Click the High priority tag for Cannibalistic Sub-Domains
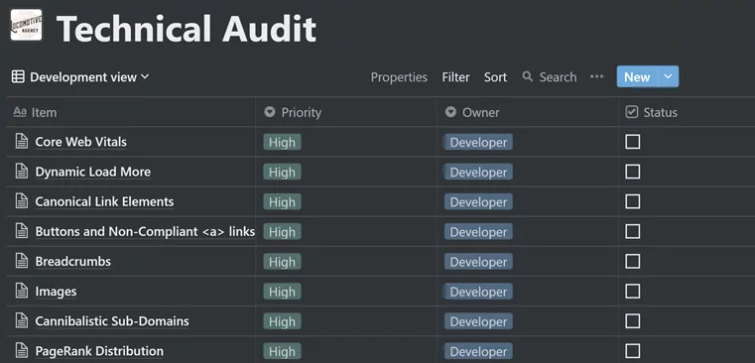This screenshot has height=363, width=755. [x=282, y=321]
